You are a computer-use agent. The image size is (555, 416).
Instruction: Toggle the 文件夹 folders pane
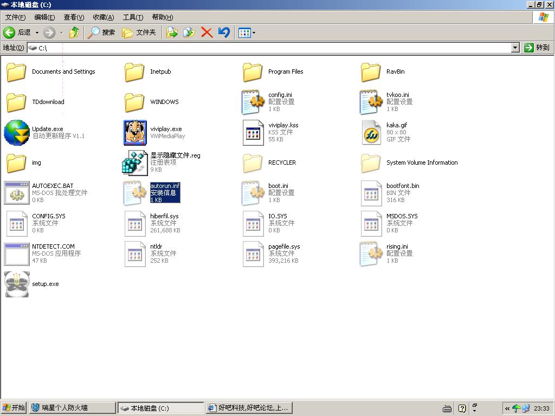point(139,32)
